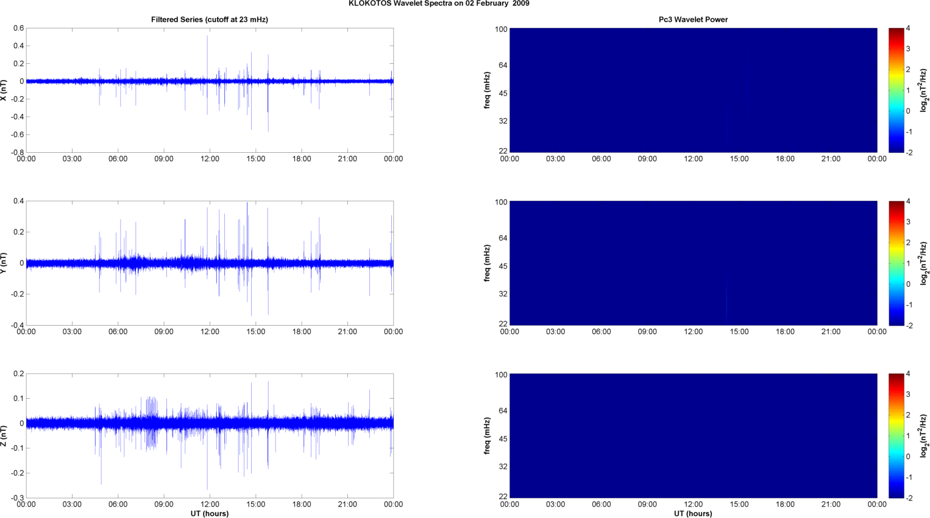Select the UT (hours) label under Z plot

(209, 513)
